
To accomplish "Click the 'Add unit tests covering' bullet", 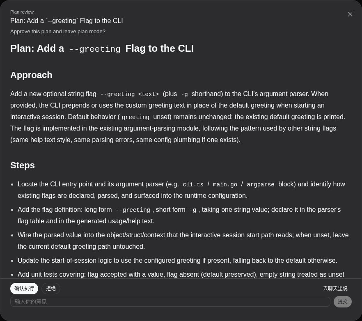I will click(181, 274).
